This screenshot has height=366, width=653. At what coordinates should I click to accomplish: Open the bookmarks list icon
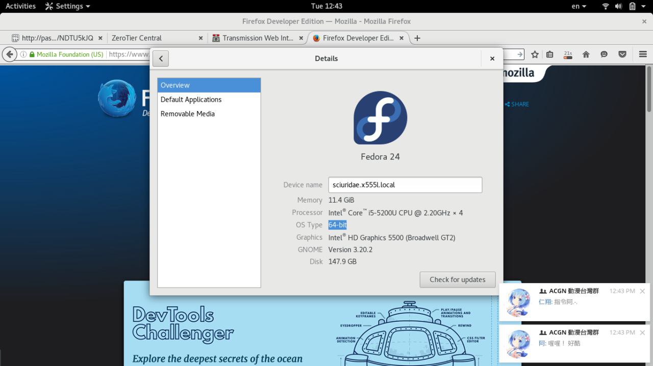550,54
